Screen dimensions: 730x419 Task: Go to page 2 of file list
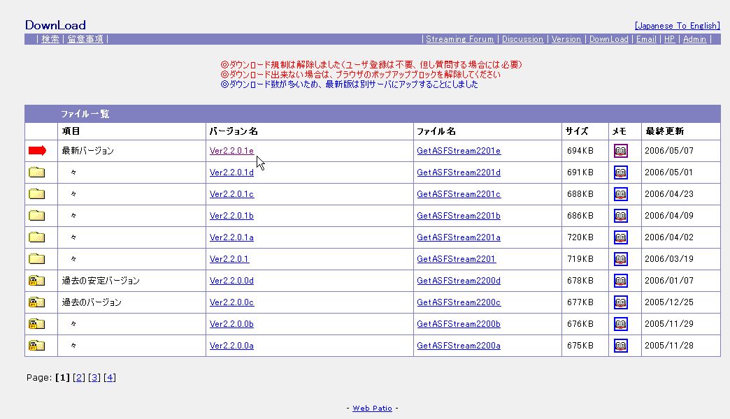pos(79,378)
